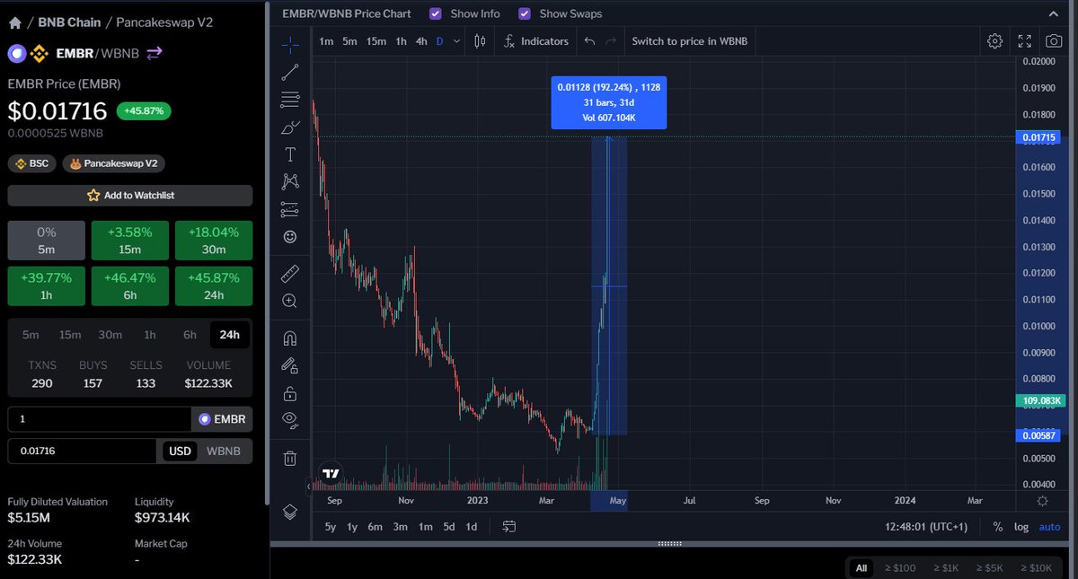Open the go to date tool
Viewport: 1078px width, 579px height.
(509, 527)
